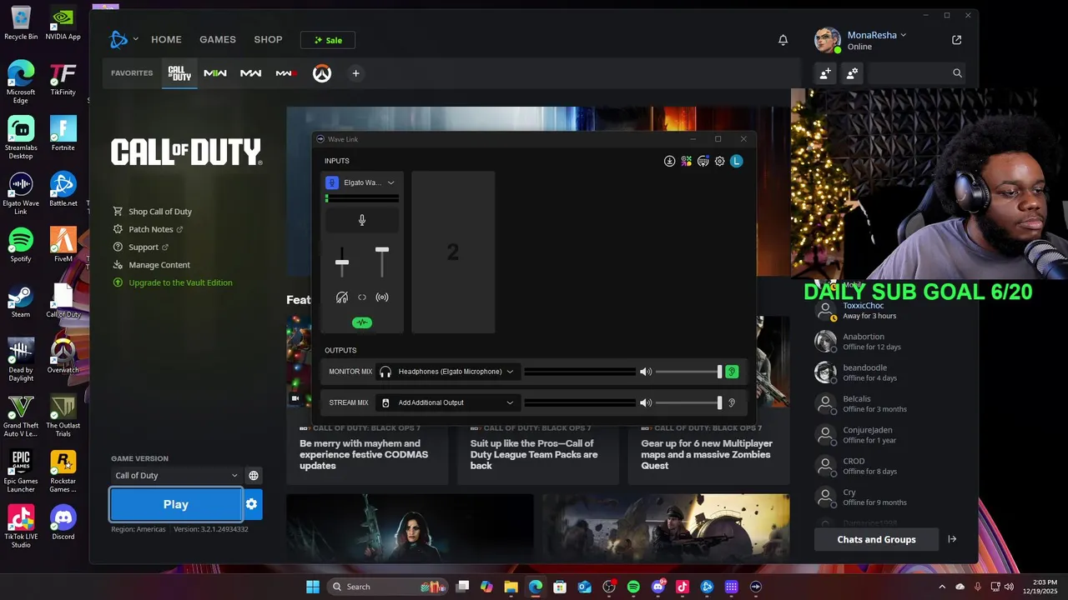Show hidden system tray icons chevron

point(942,587)
